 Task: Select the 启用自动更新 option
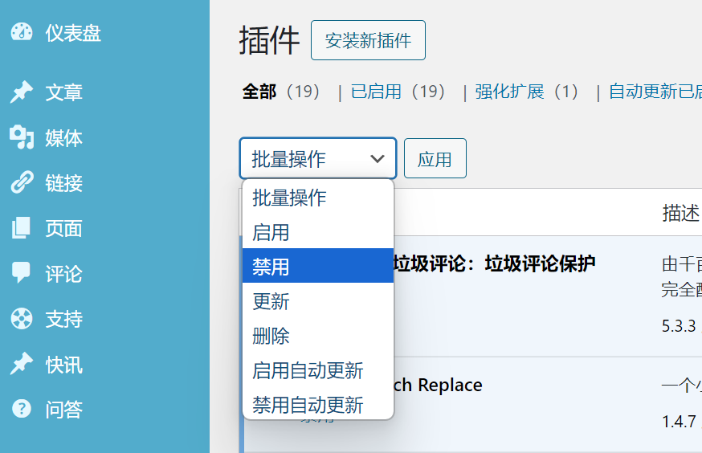tap(308, 370)
